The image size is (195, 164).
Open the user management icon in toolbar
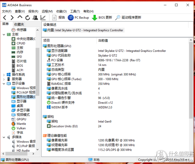(35, 17)
